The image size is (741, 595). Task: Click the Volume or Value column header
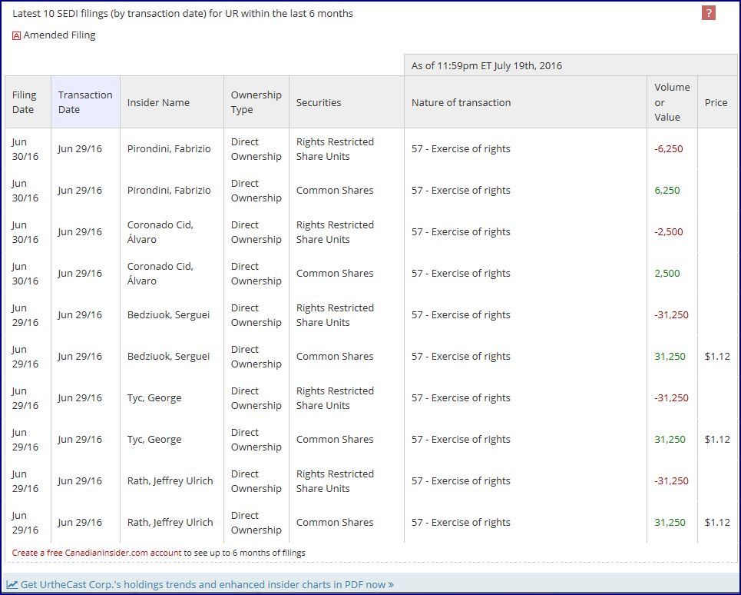672,102
